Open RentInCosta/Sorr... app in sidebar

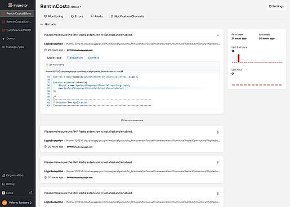point(17,22)
